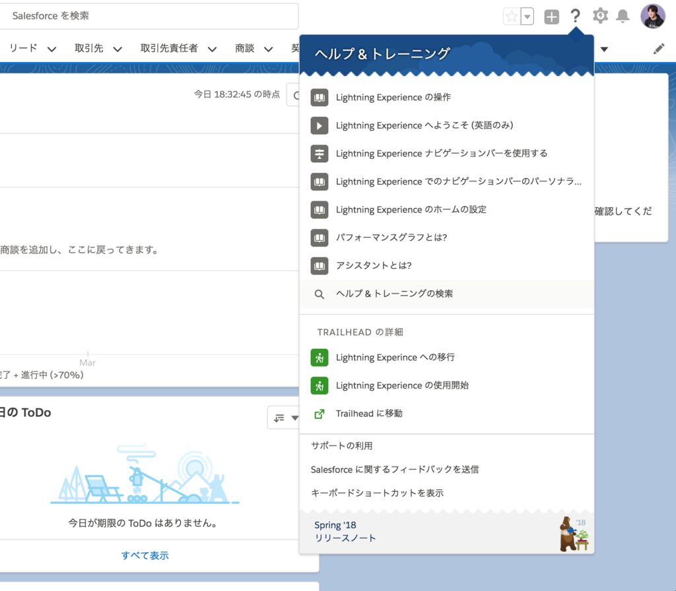This screenshot has height=591, width=676.
Task: Click 今日が期限の ToDo はありません。 message
Action: click(145, 523)
